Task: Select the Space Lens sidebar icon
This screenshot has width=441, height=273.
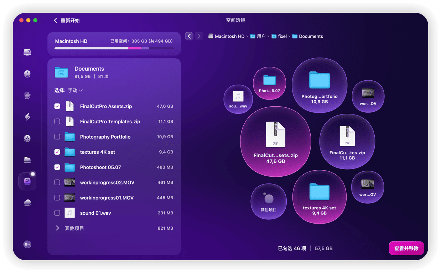Action: (x=27, y=181)
